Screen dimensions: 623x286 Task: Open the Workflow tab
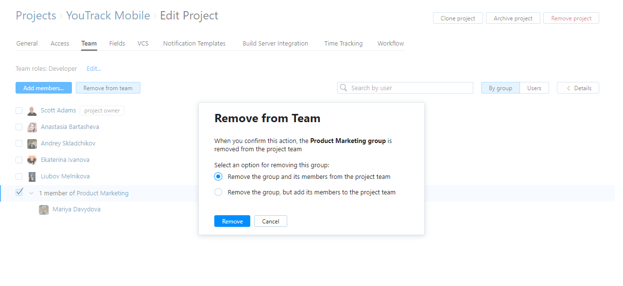(390, 43)
